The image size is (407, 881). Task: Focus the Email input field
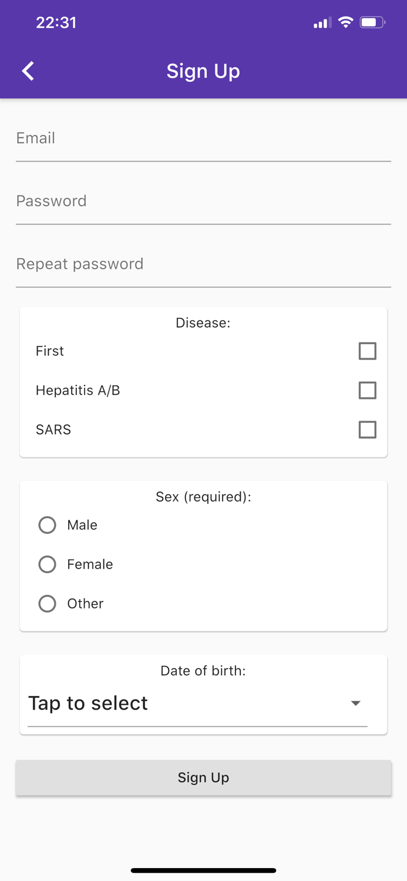click(x=203, y=139)
